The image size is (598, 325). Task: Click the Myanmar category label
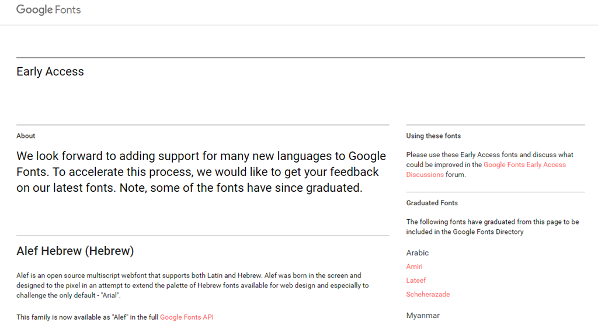(x=423, y=316)
